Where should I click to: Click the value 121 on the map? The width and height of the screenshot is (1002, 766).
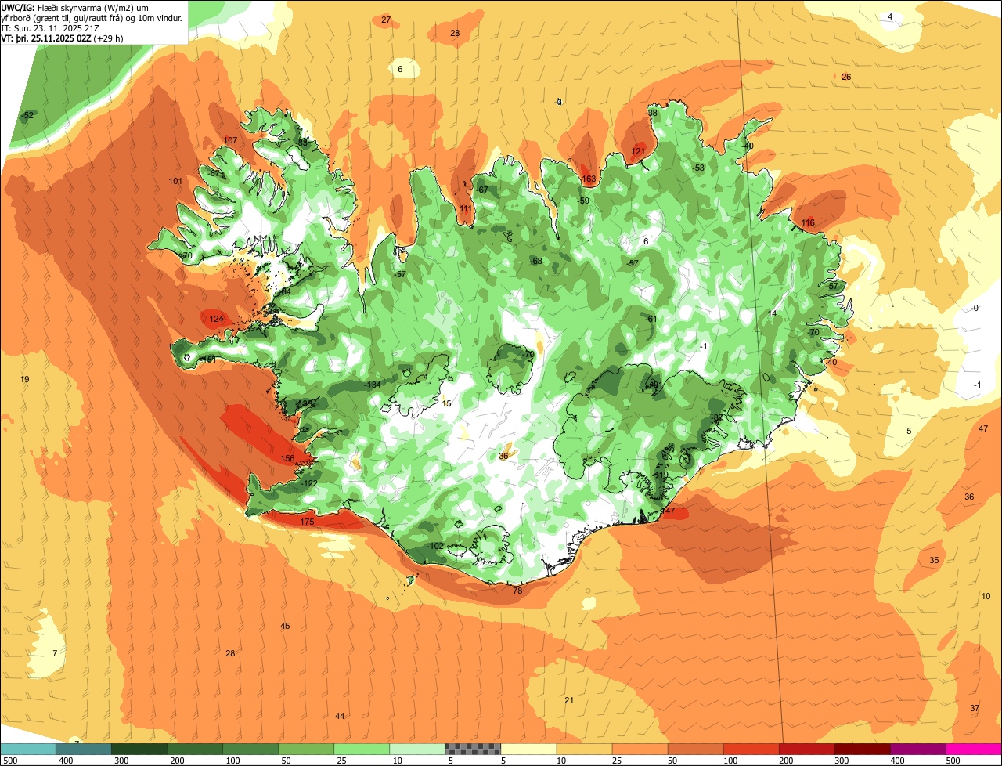coord(638,151)
